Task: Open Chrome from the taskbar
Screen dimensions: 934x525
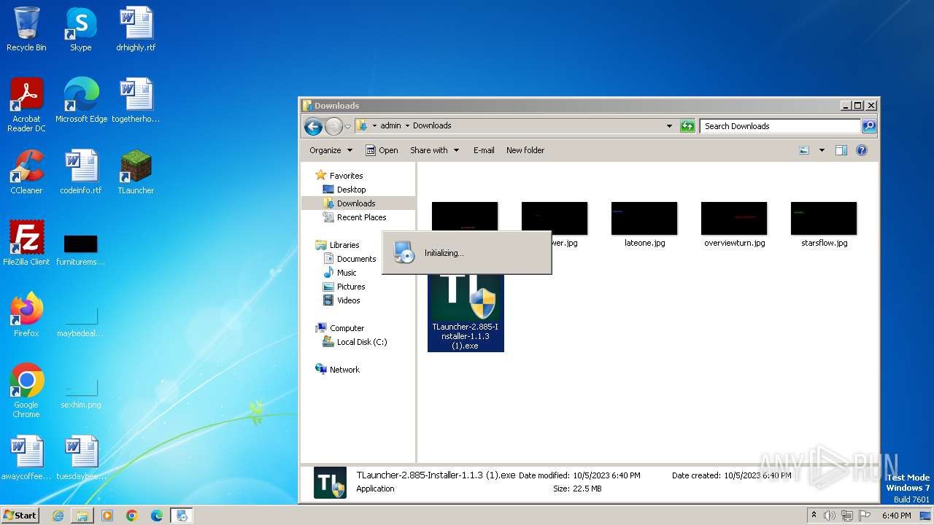Action: (x=132, y=516)
